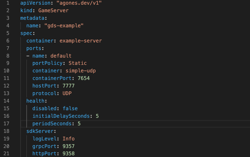Viewport: 250px width, 157px height.
Task: Click the health key
Action: click(x=35, y=101)
